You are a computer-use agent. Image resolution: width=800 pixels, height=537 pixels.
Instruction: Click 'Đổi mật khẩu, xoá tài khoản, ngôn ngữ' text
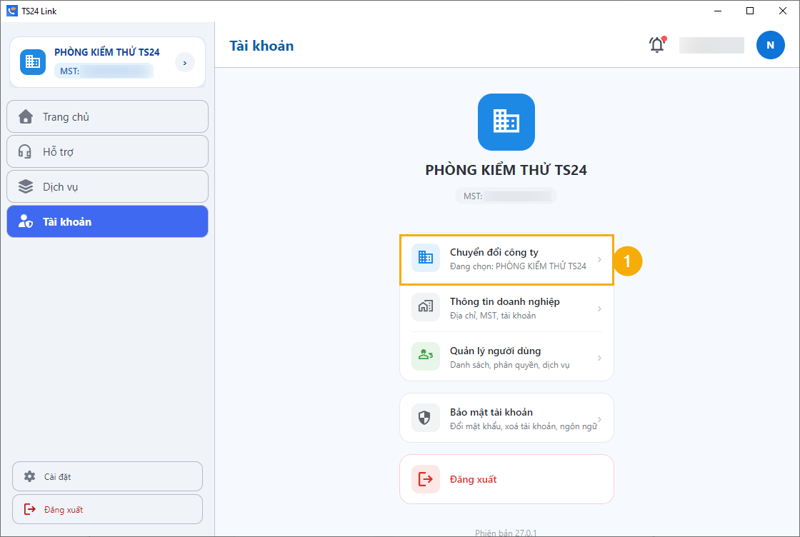tap(523, 426)
